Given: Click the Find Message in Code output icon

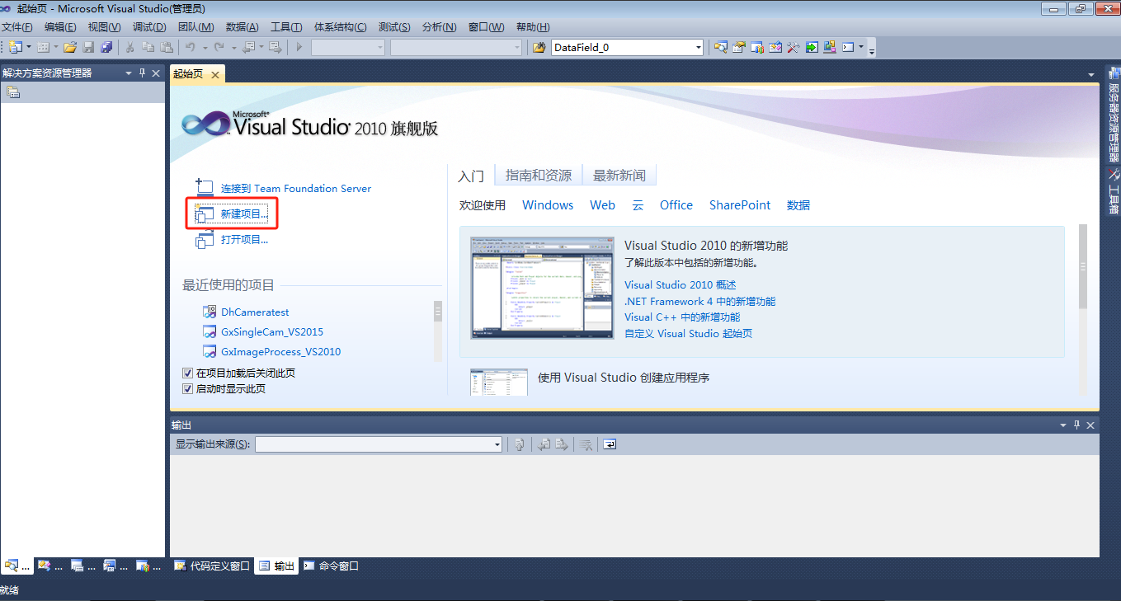Looking at the screenshot, I should pyautogui.click(x=519, y=444).
